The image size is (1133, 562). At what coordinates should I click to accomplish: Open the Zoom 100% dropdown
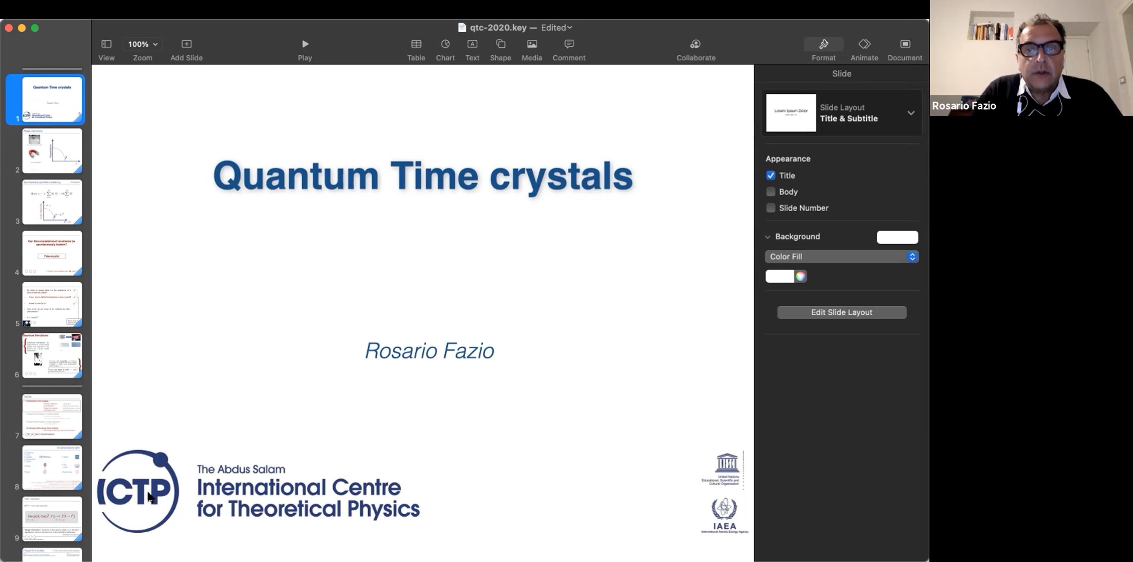click(142, 44)
